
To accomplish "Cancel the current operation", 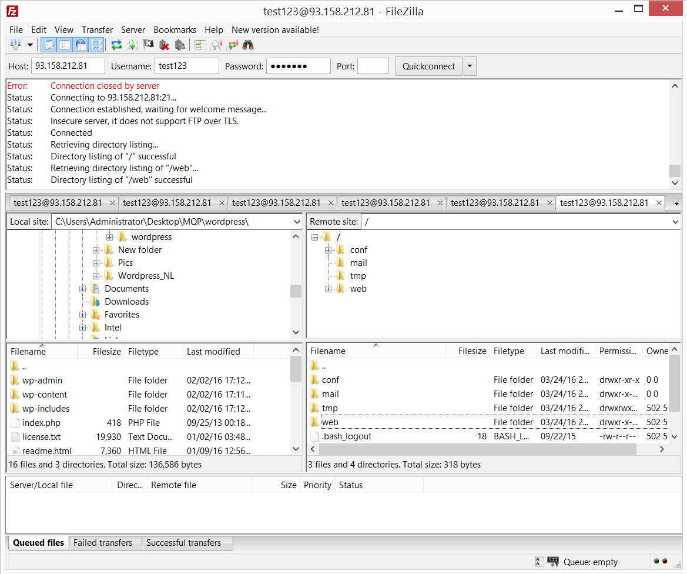I will coord(149,45).
